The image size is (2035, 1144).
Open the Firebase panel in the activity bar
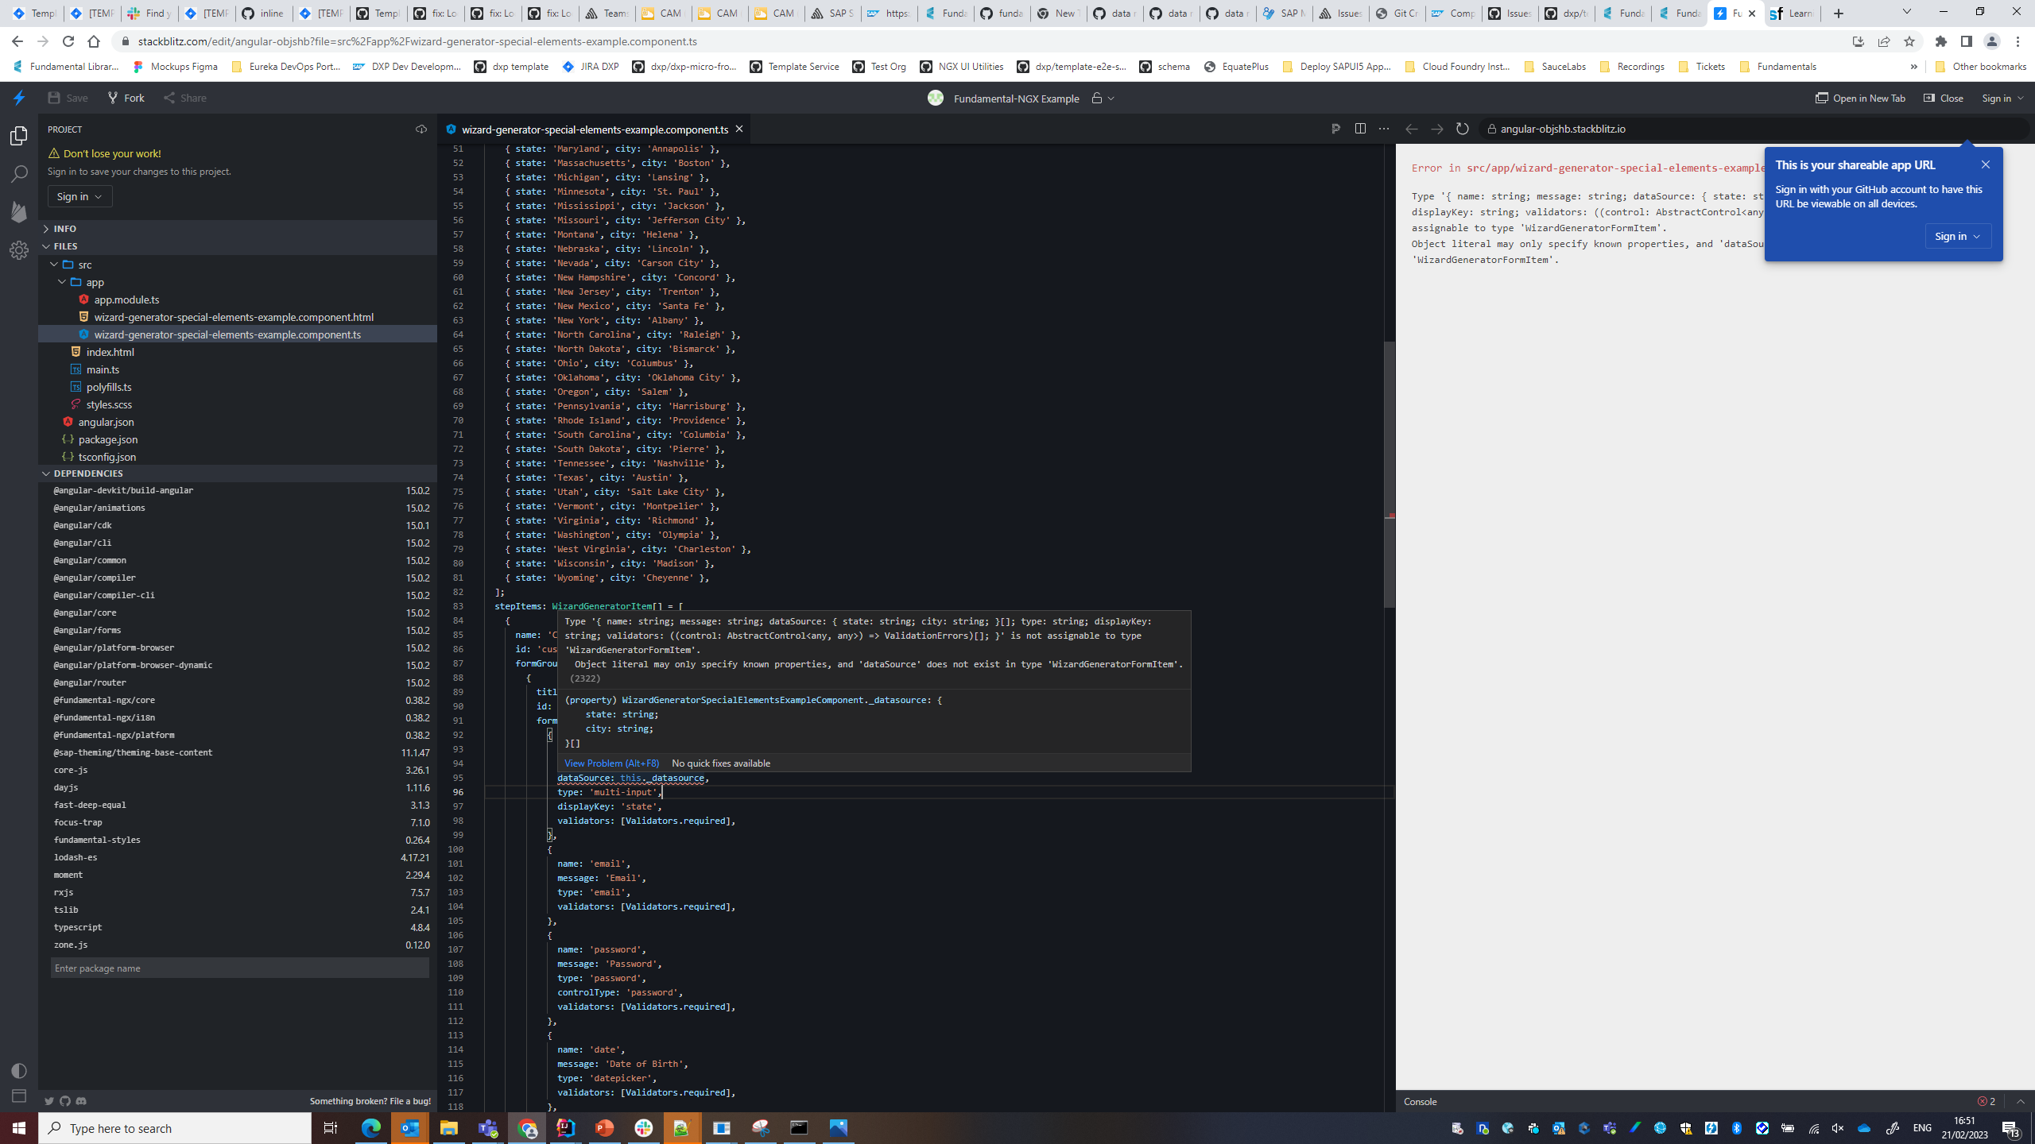[17, 212]
